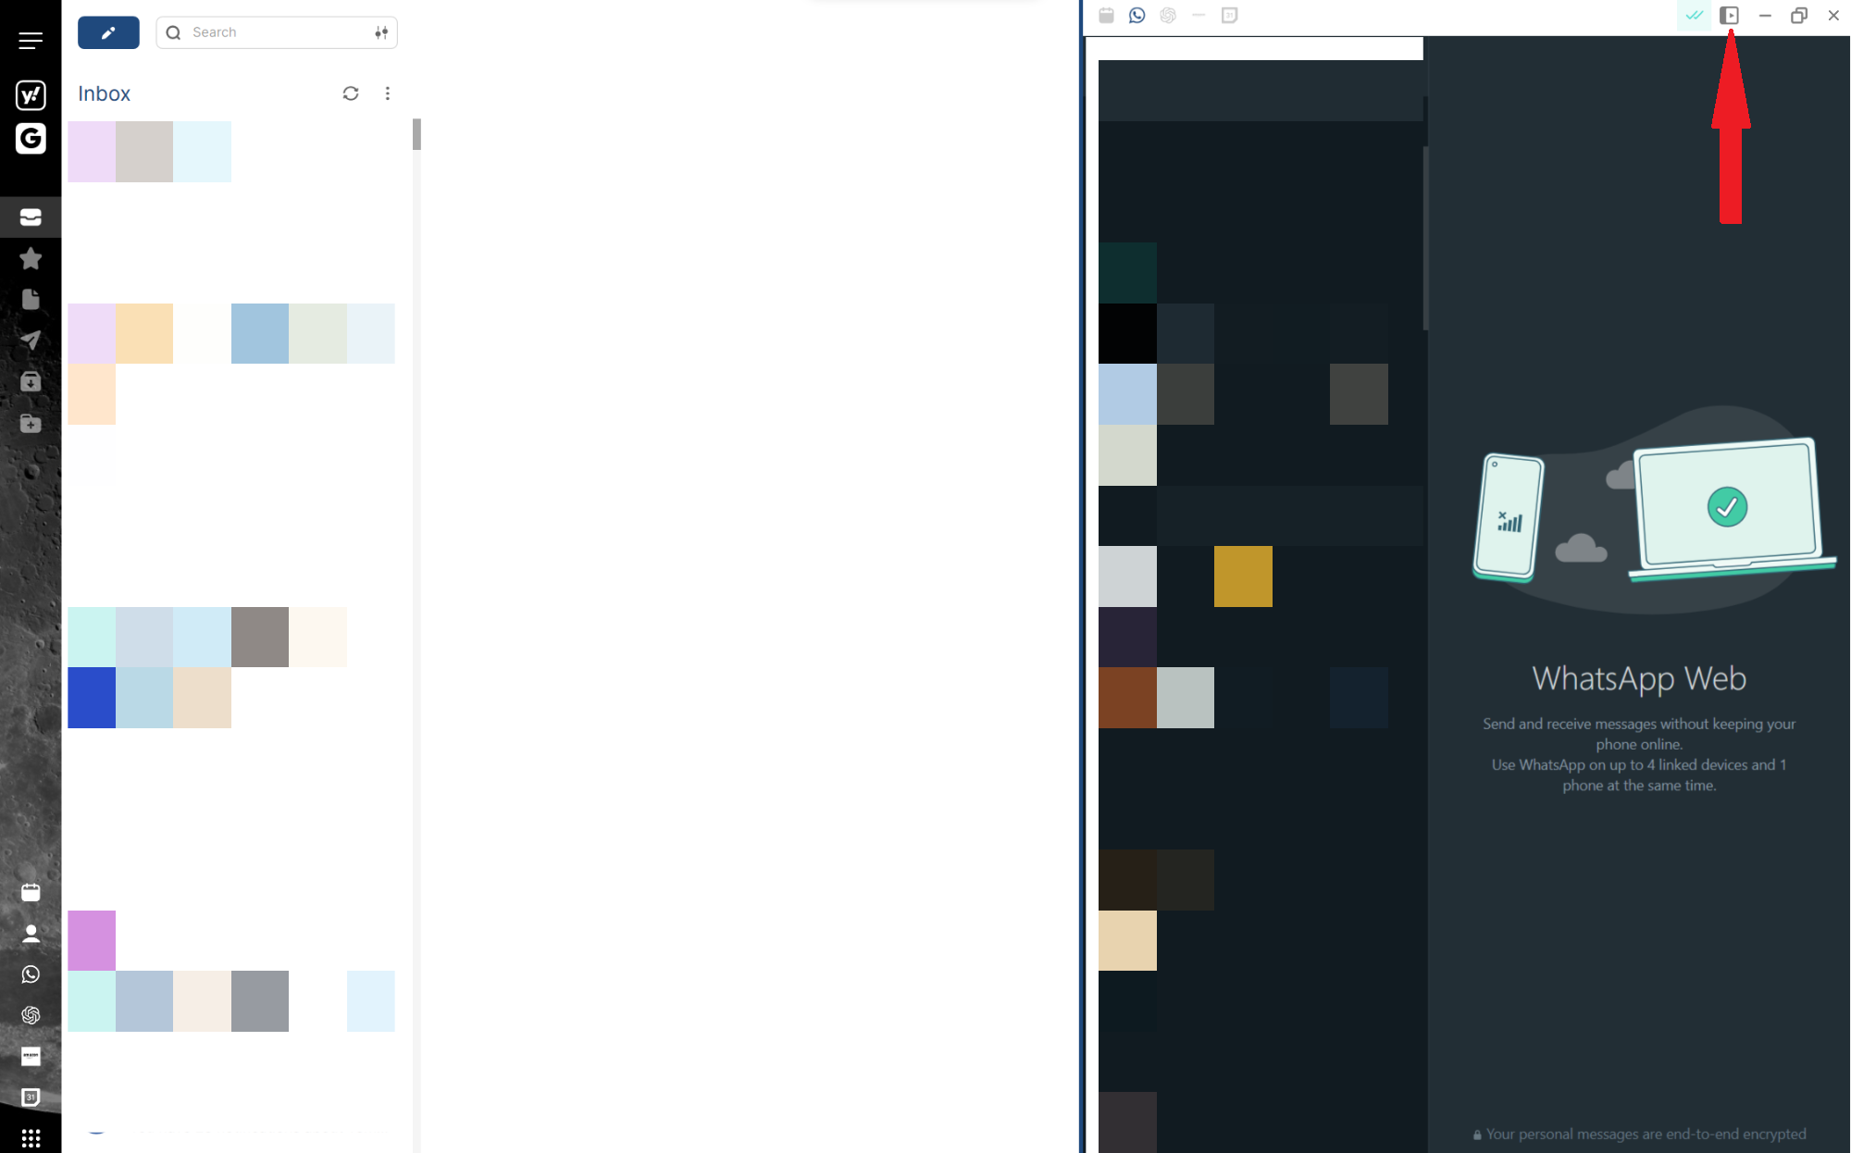Select the navigation/send icon in sidebar

[x=31, y=340]
